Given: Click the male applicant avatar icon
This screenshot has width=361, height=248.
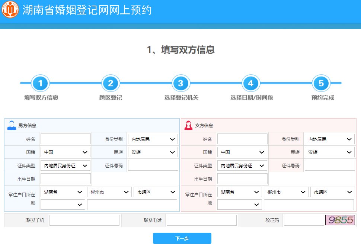Looking at the screenshot, I should [x=12, y=126].
